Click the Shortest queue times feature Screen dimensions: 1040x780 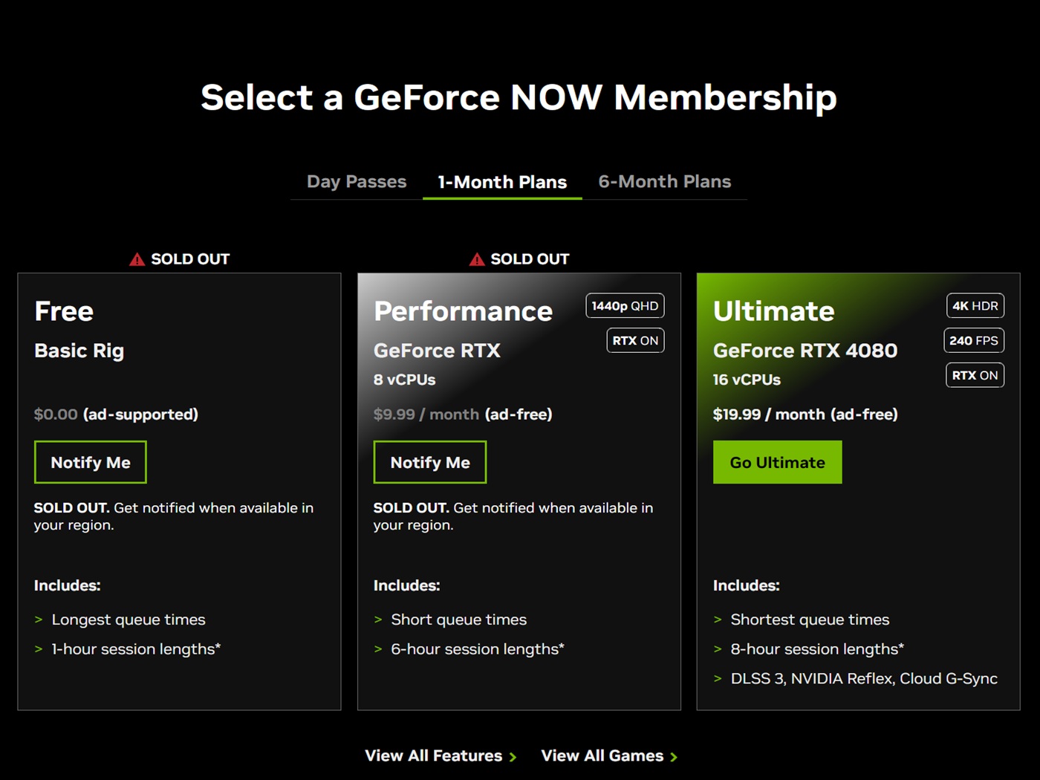pos(810,620)
